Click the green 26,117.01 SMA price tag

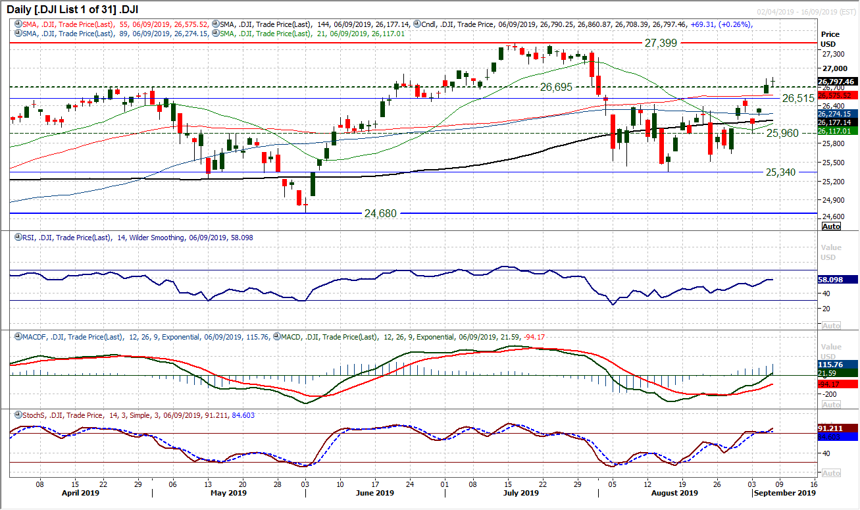[x=837, y=131]
